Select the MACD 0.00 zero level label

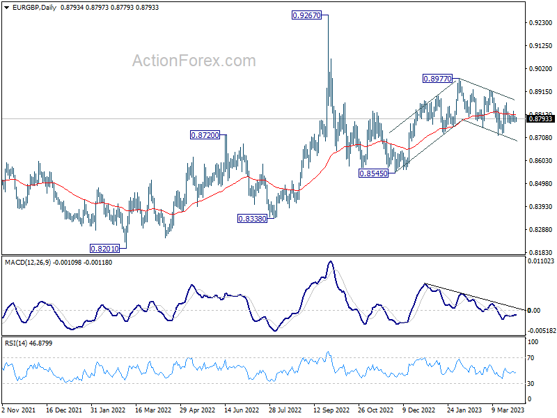pyautogui.click(x=534, y=310)
